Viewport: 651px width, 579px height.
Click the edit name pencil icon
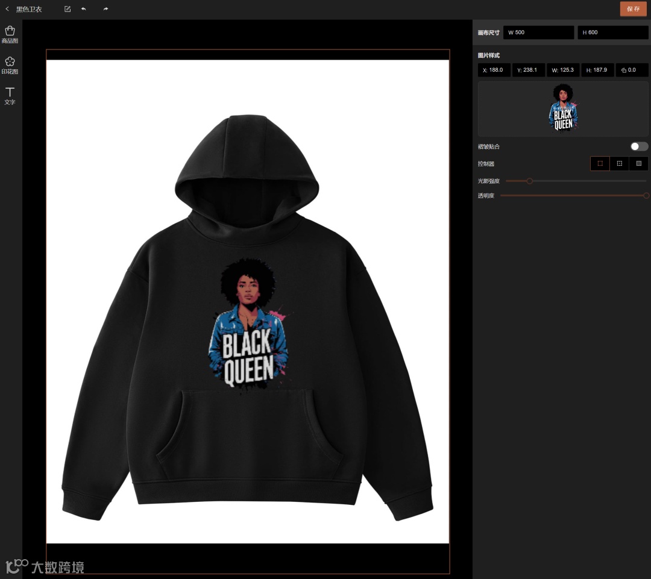(68, 8)
